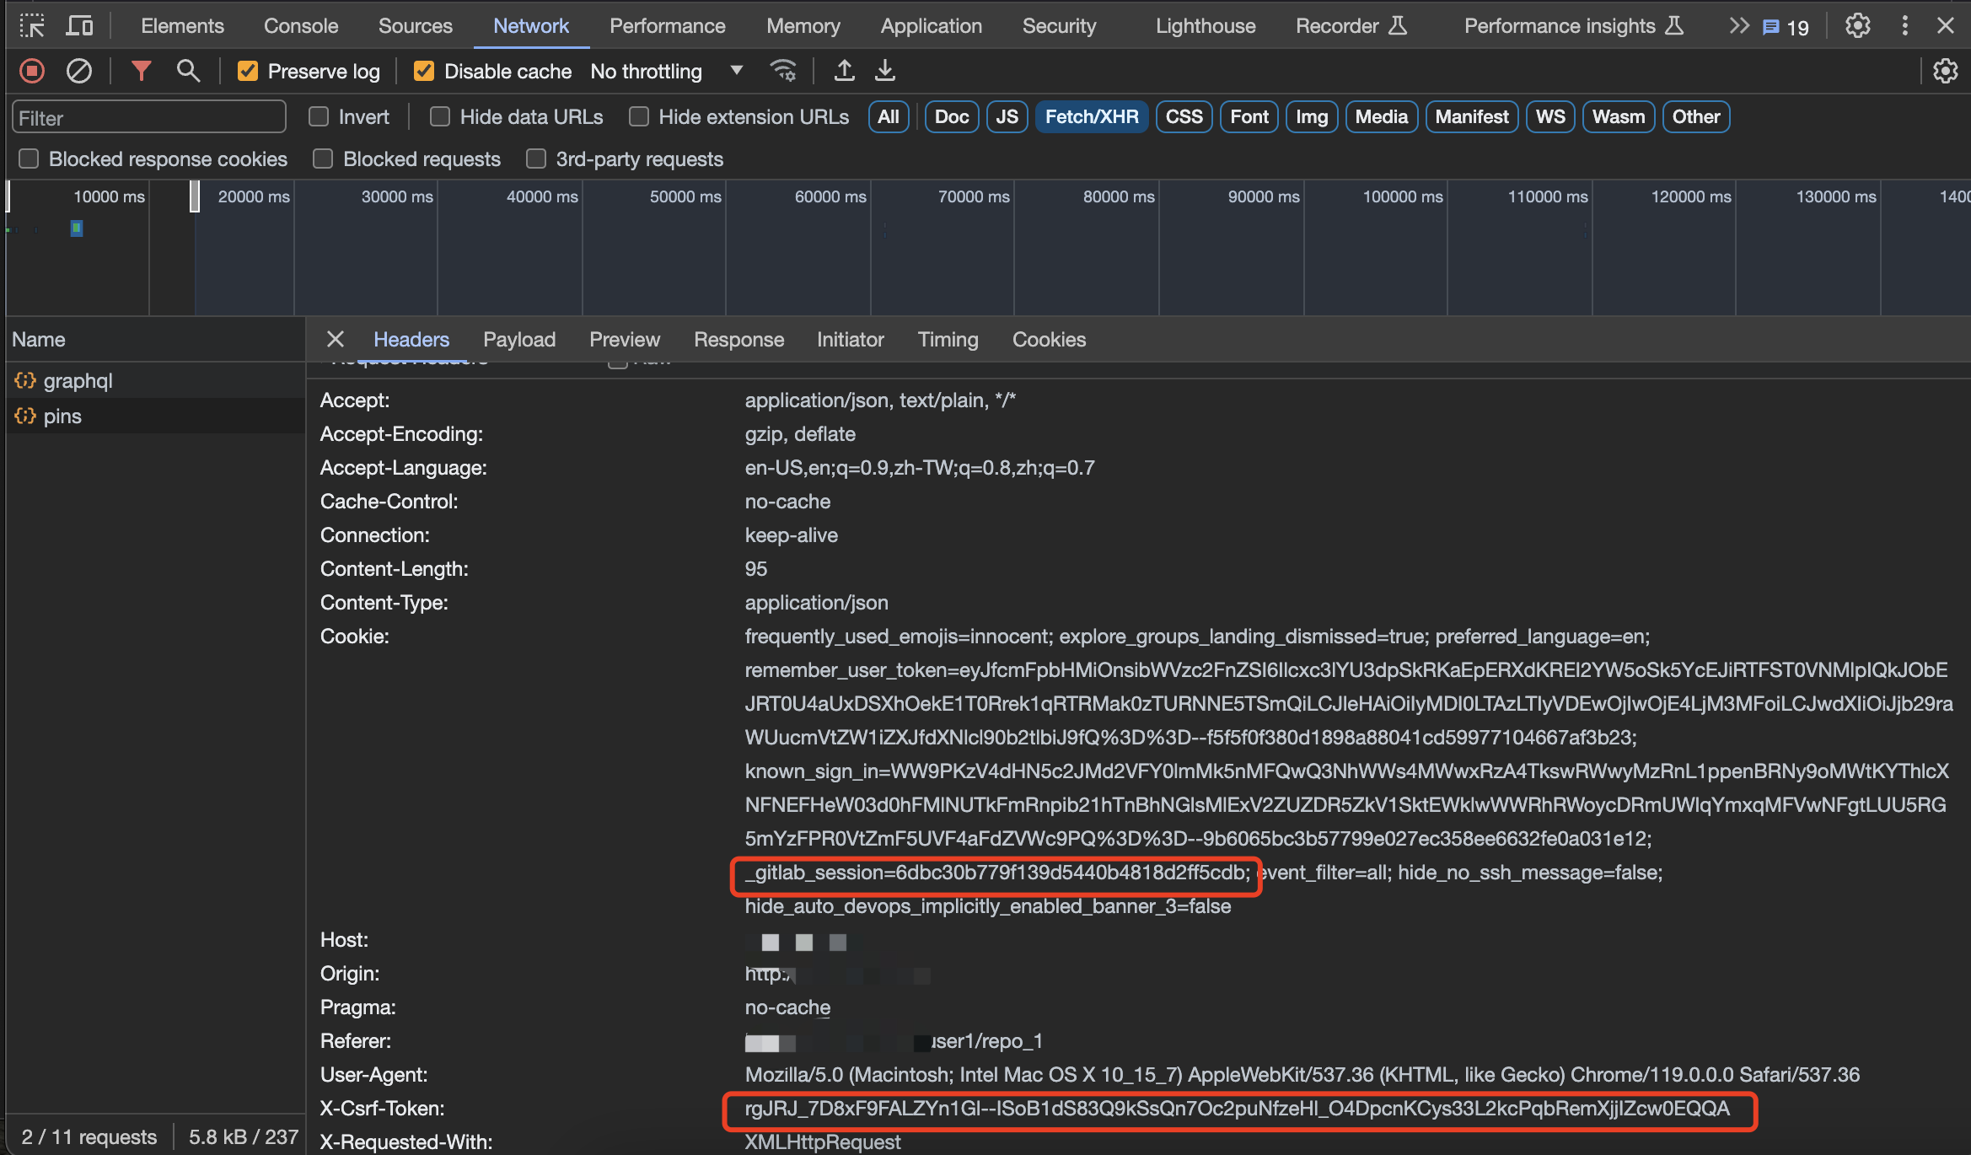Select the Fetch/XHR filter button
Image resolution: width=1971 pixels, height=1155 pixels.
1092,116
